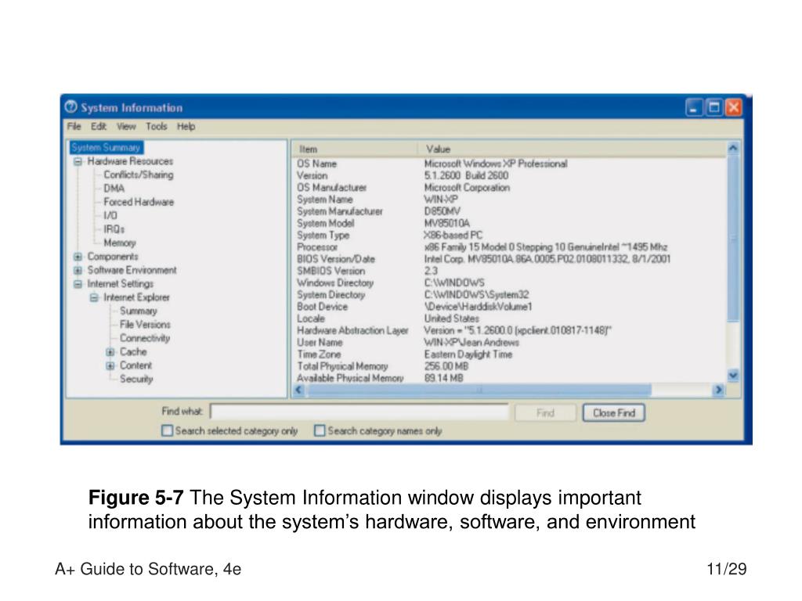Click the Value column header
Viewport: 802px width, 601px height.
[572, 149]
